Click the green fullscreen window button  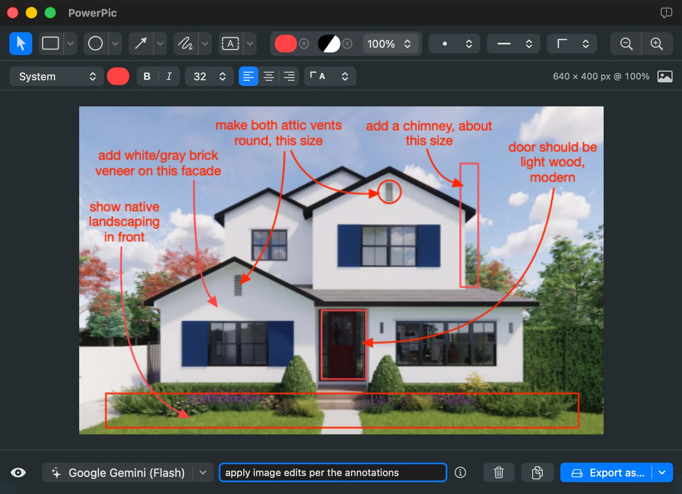pyautogui.click(x=50, y=13)
